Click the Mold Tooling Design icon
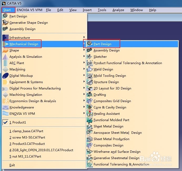The image size is (182, 171). [89, 76]
